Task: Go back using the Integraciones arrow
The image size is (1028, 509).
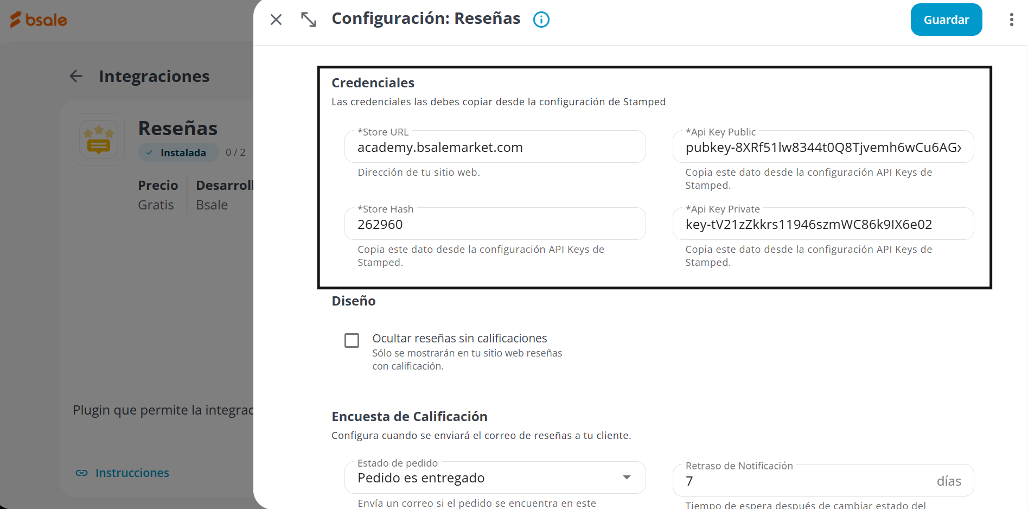Action: 76,76
